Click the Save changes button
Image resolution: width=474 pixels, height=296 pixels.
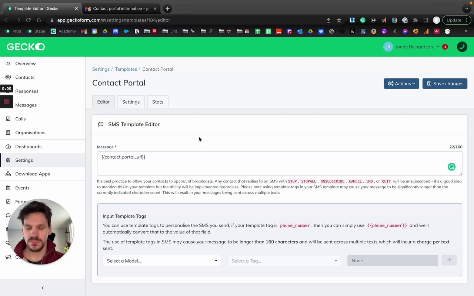point(445,84)
